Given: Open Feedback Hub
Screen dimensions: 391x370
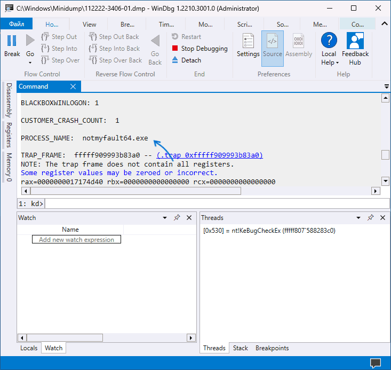Looking at the screenshot, I should [x=355, y=49].
